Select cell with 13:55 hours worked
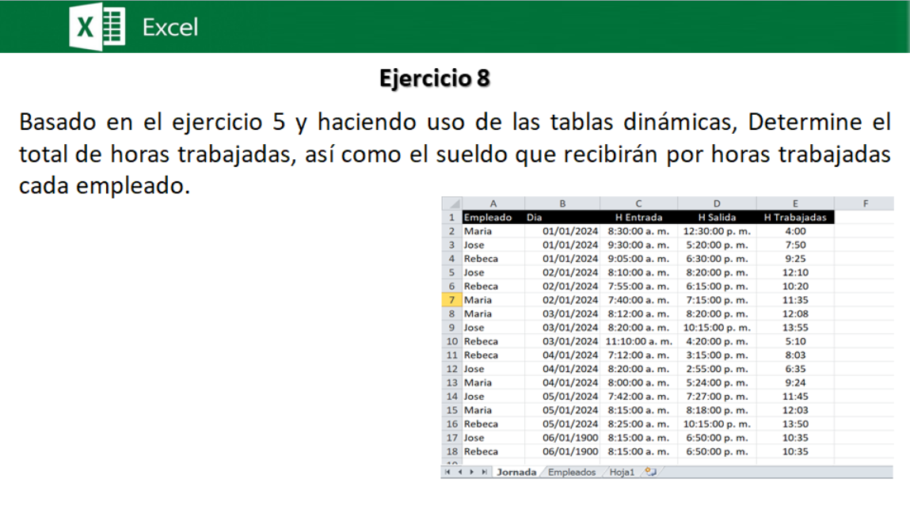This screenshot has width=910, height=513. (x=794, y=328)
